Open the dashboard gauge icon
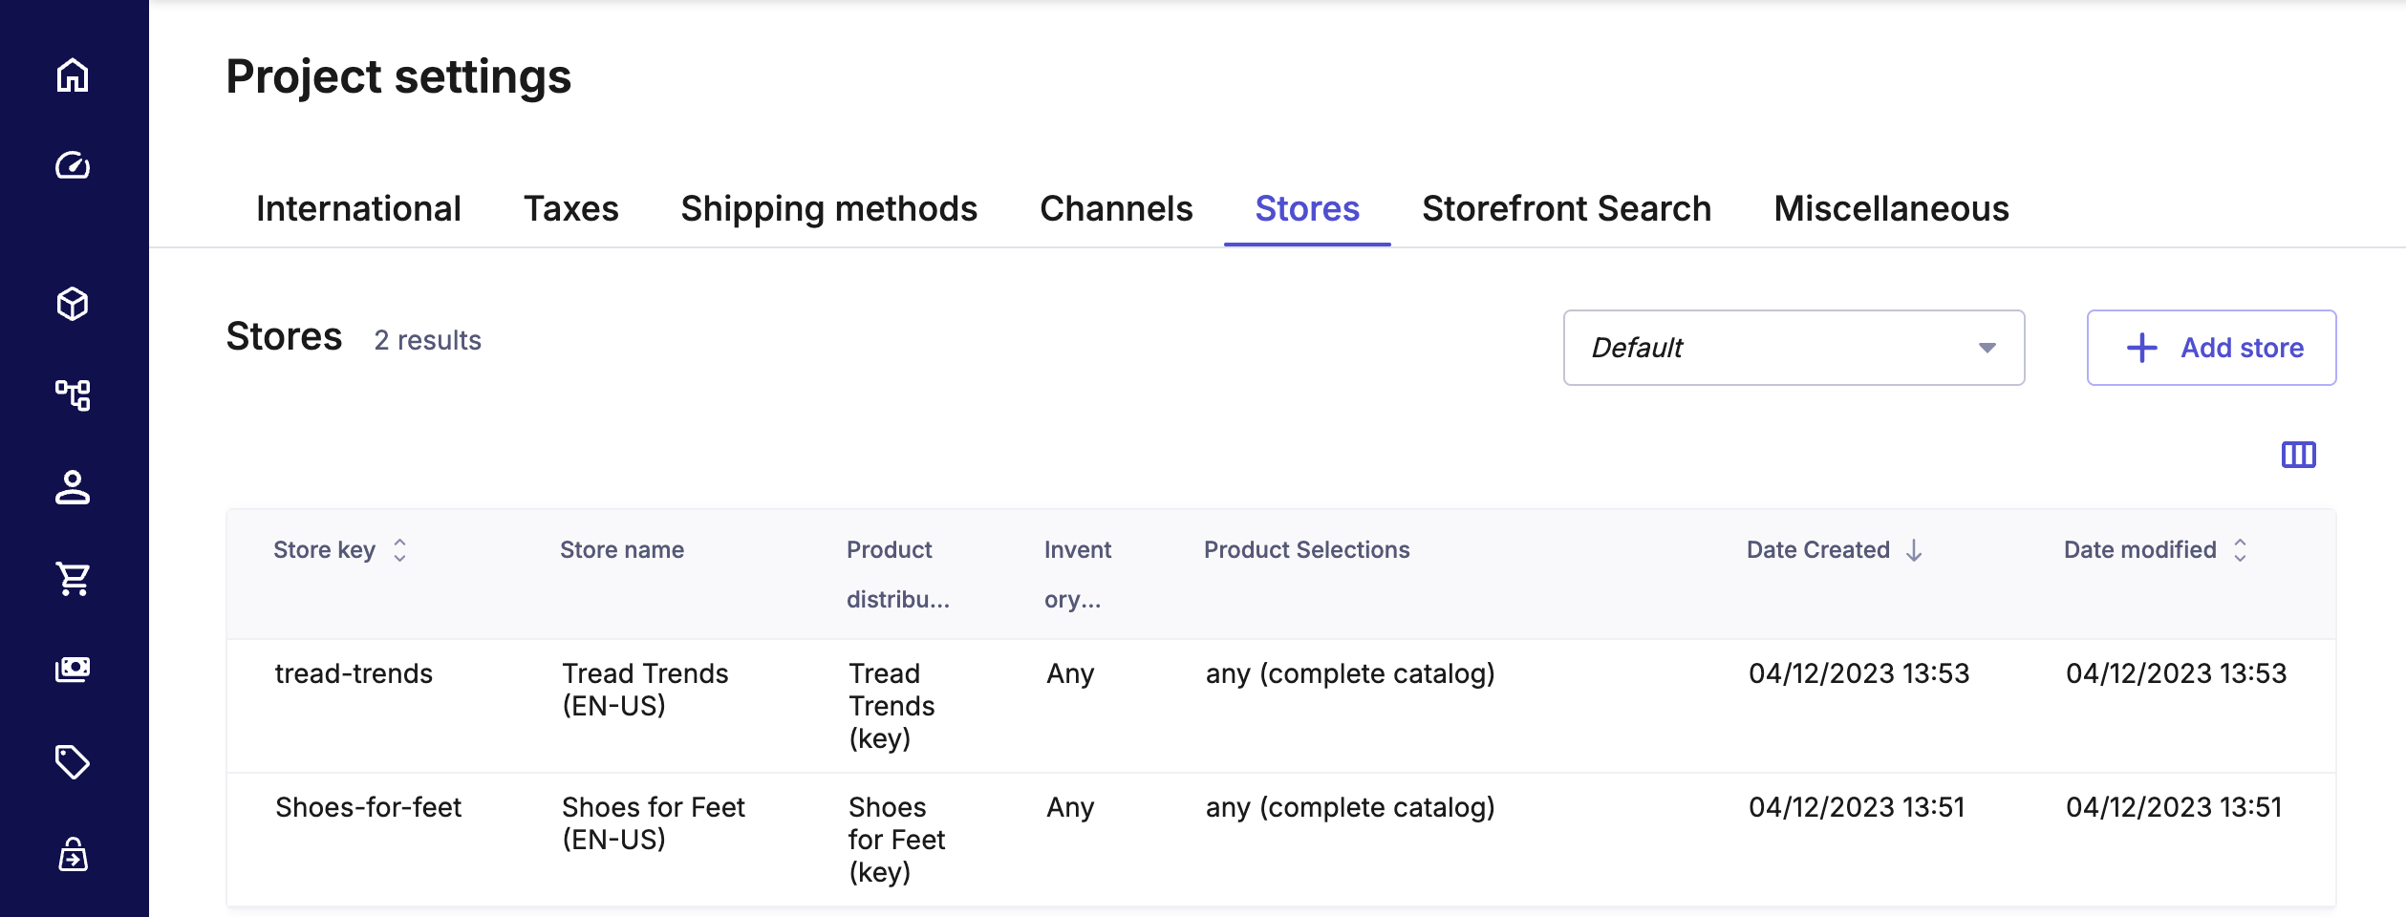Viewport: 2406px width, 917px height. click(x=73, y=165)
